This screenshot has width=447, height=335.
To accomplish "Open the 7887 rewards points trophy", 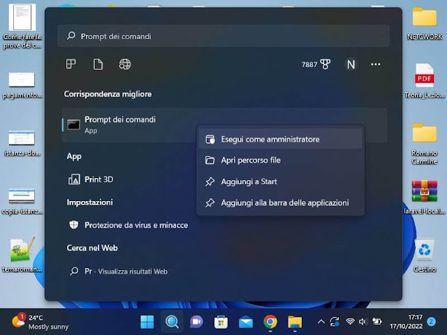I will click(x=316, y=64).
